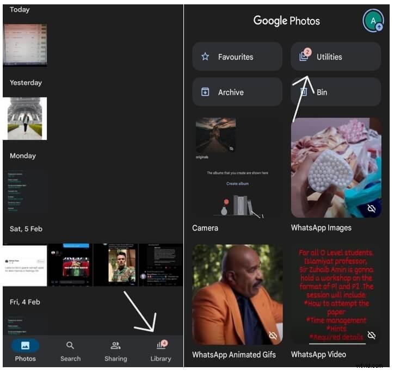Click the Fri, 4 Feb date header

[25, 302]
